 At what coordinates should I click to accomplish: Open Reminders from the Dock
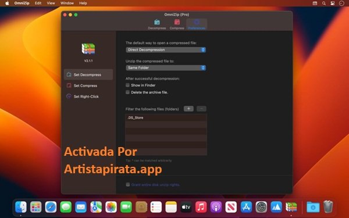[x=156, y=207]
